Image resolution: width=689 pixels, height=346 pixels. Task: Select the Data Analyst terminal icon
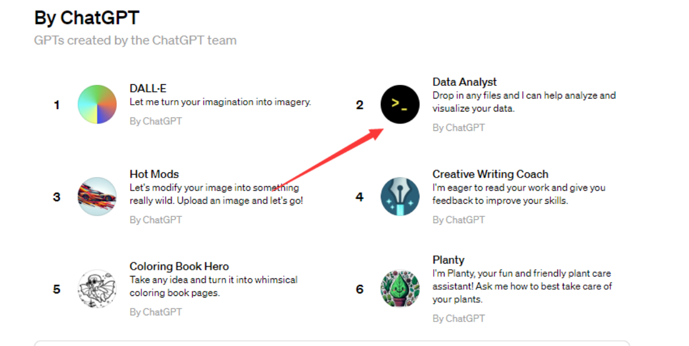[400, 105]
